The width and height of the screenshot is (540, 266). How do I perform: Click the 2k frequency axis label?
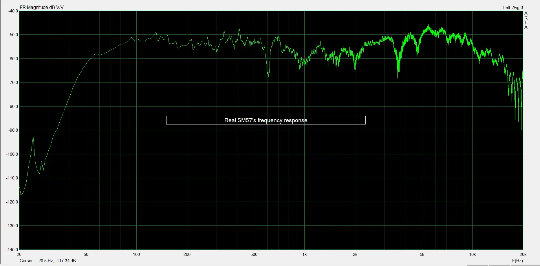pos(355,254)
